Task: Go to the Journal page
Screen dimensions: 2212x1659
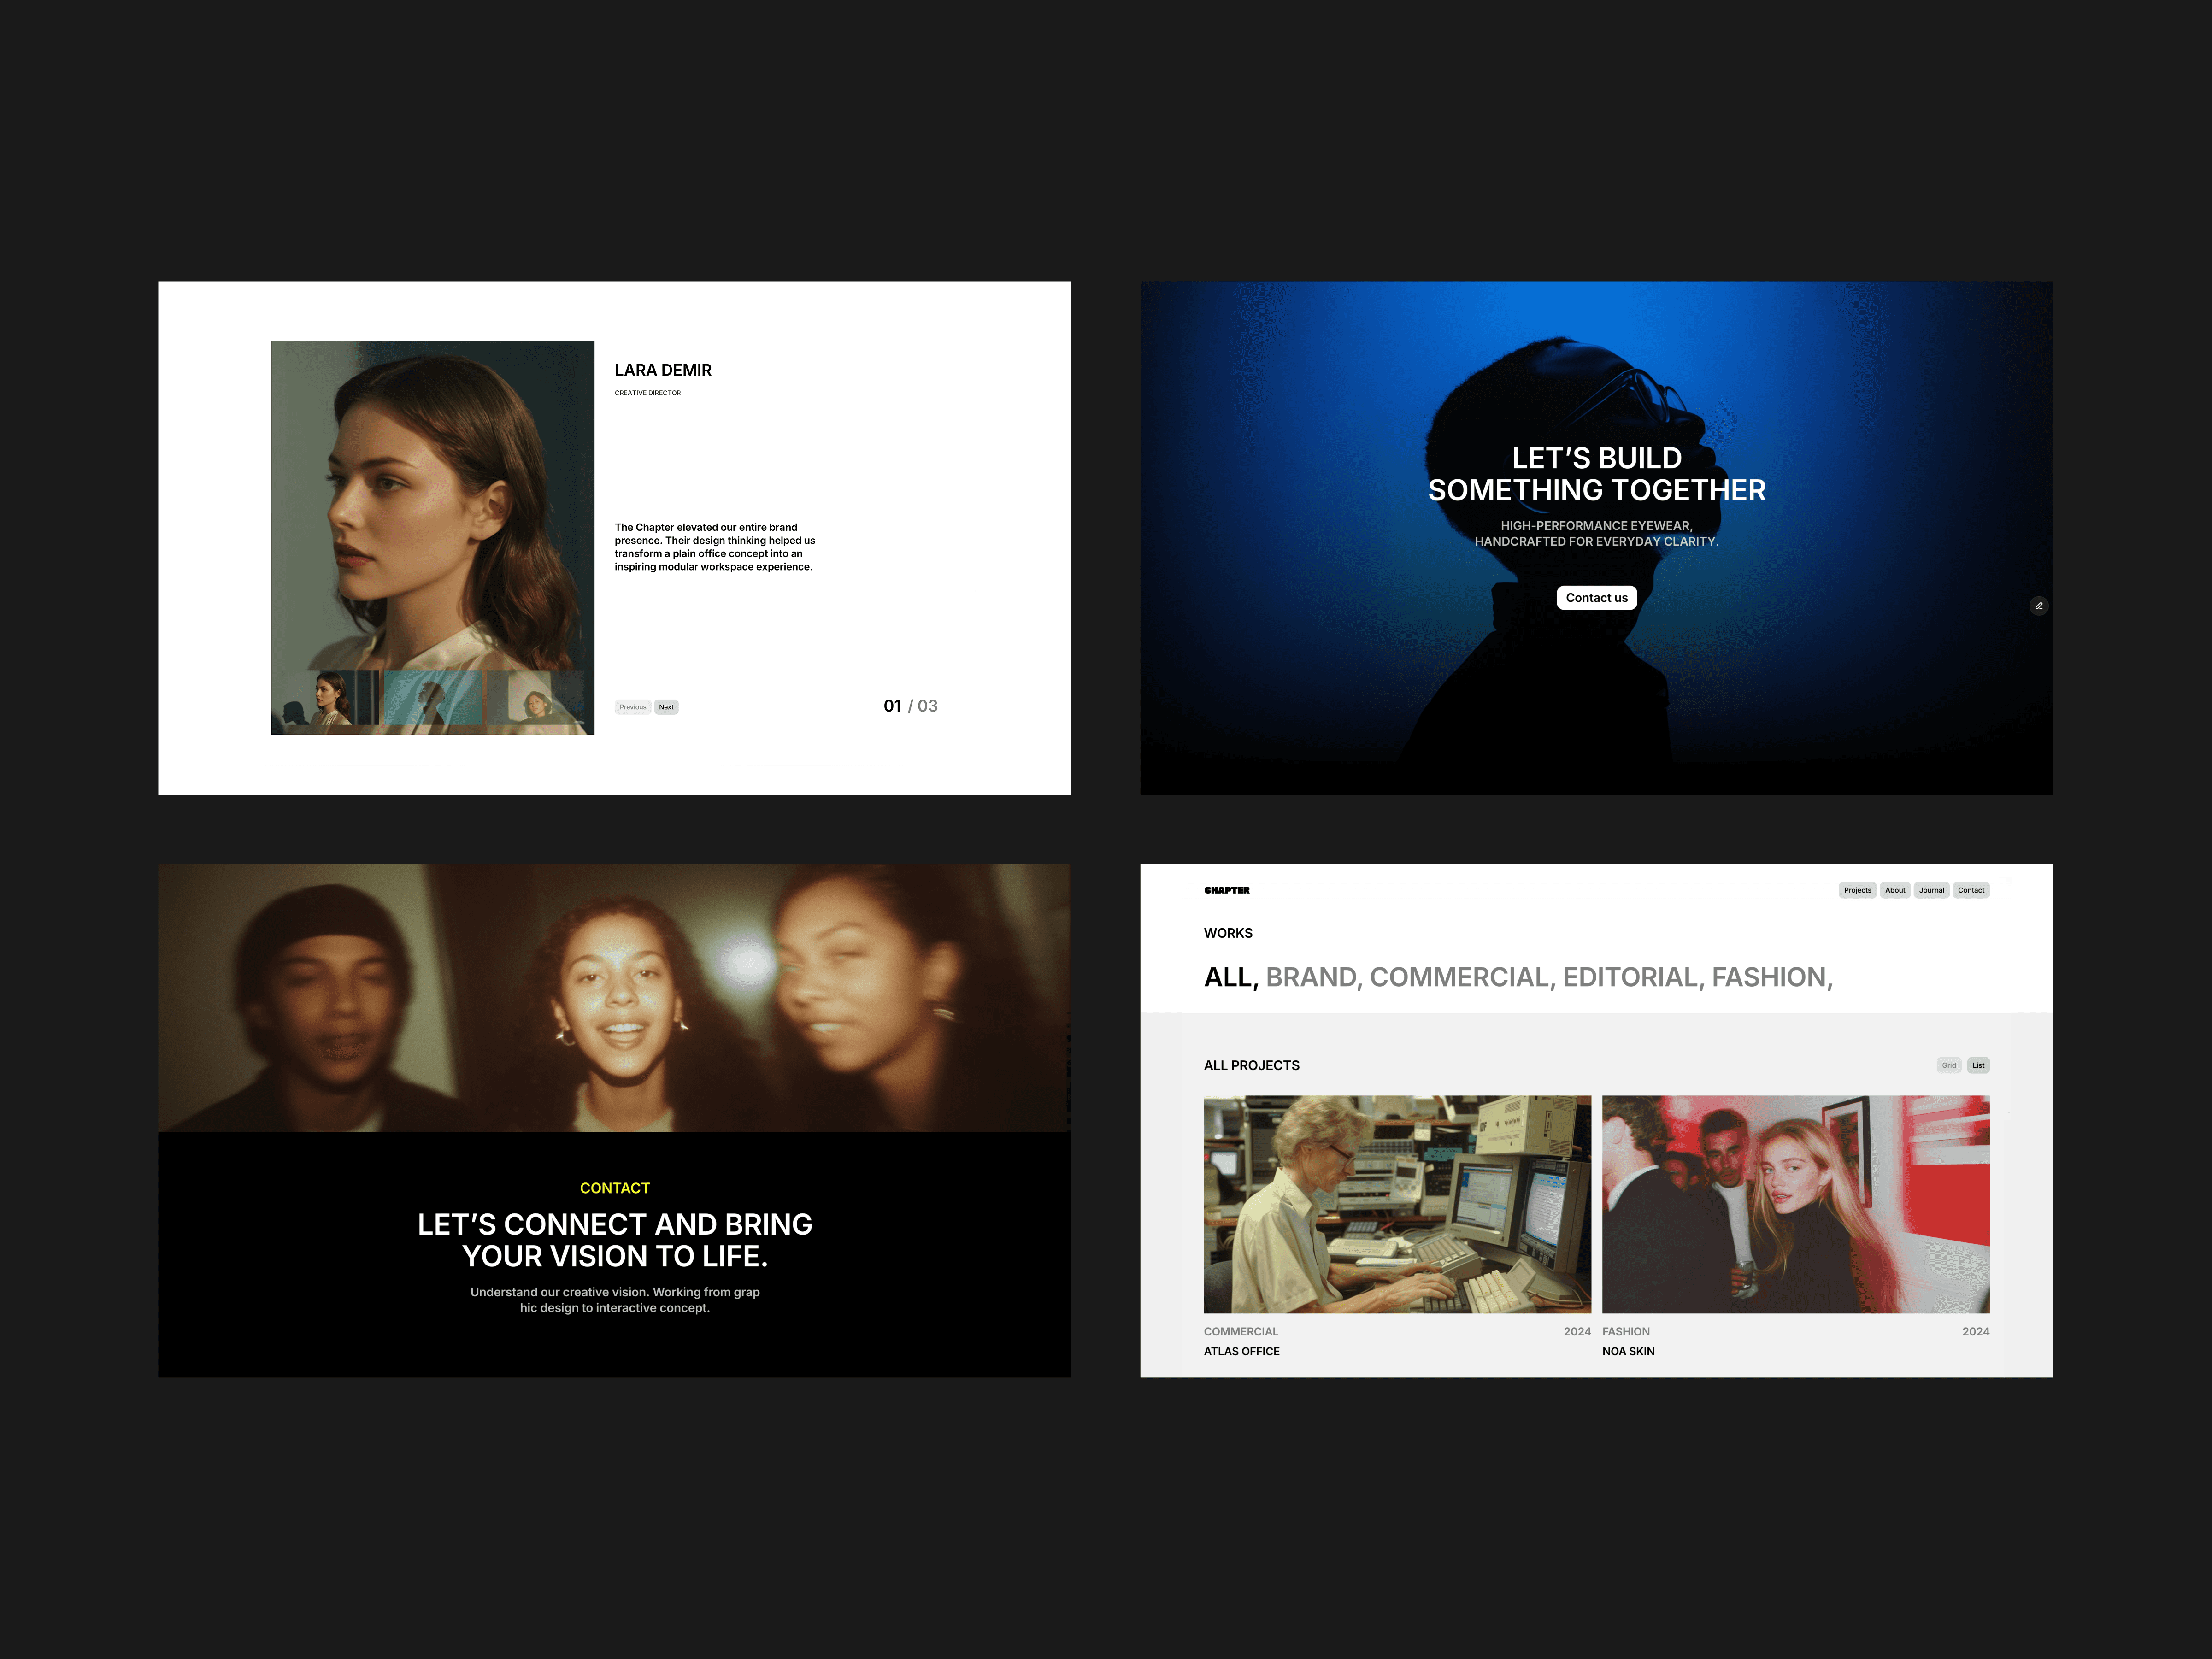Action: [1931, 890]
